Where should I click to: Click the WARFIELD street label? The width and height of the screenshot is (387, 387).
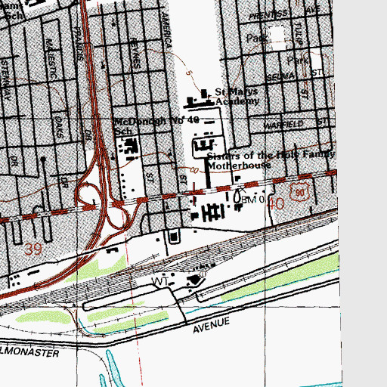283,125
